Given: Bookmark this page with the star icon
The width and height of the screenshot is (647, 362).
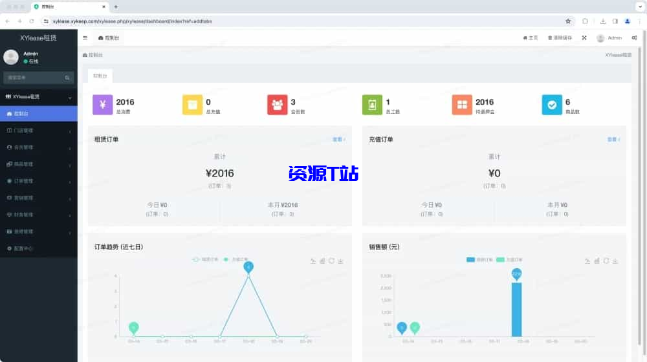Looking at the screenshot, I should click(x=568, y=21).
